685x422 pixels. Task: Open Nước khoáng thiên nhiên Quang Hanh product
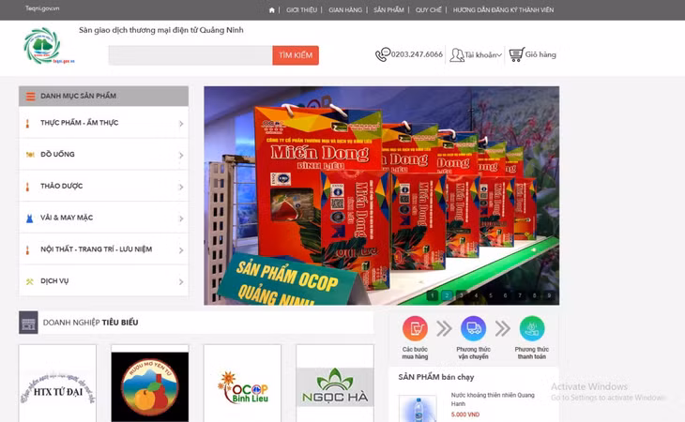[493, 399]
